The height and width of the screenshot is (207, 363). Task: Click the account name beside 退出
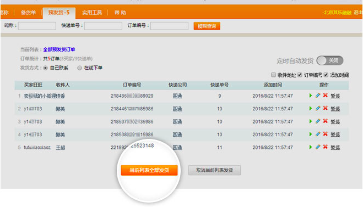[x=337, y=13]
